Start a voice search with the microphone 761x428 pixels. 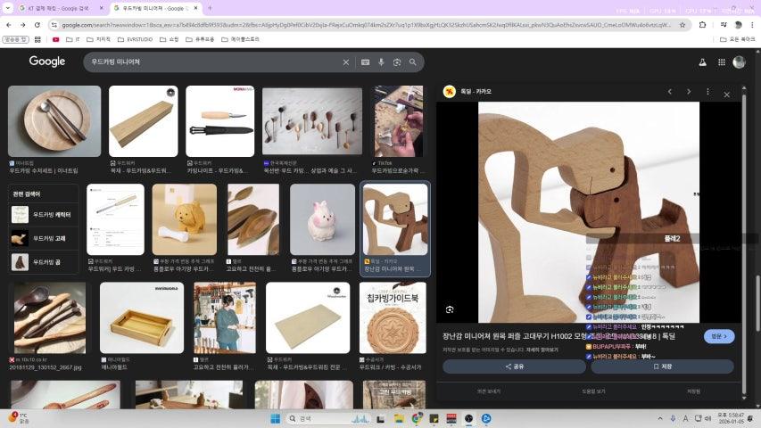click(381, 62)
